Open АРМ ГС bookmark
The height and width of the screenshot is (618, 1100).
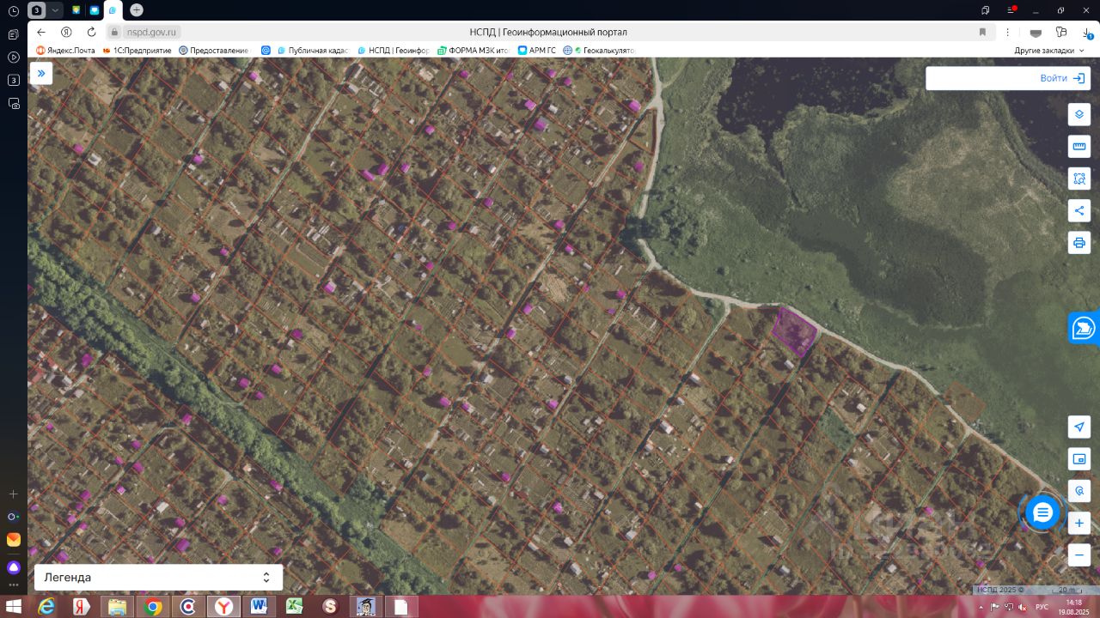point(537,51)
